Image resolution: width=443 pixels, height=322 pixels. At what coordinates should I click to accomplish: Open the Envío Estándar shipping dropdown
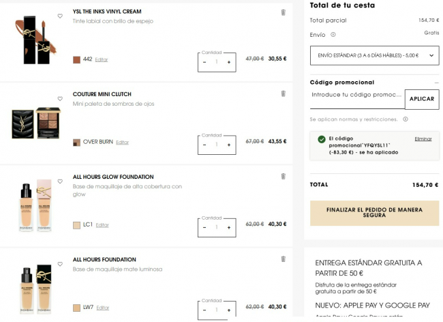point(374,55)
